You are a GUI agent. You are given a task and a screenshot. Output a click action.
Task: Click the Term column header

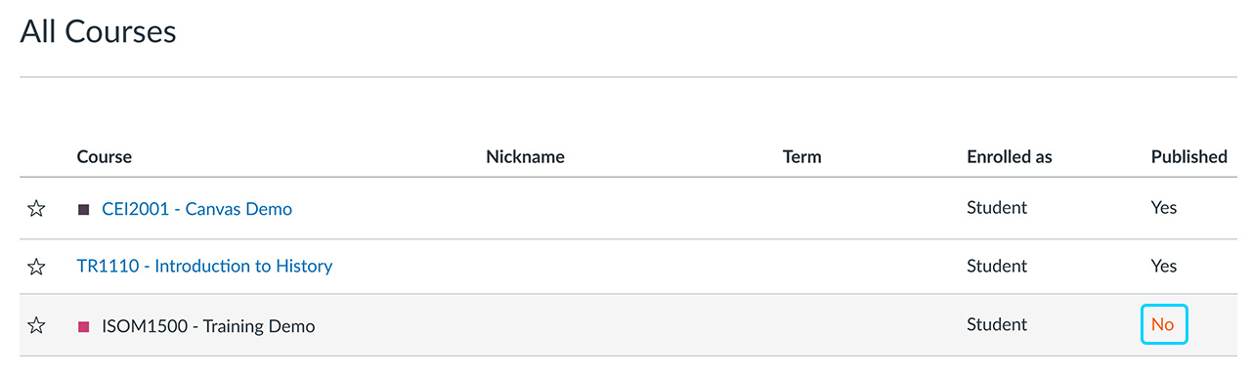[802, 156]
